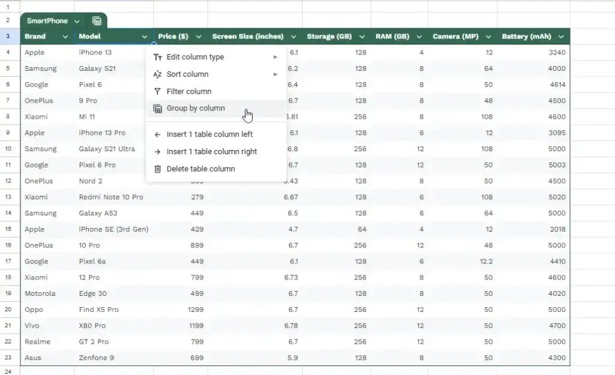
Task: Choose Insert 1 table column right
Action: click(x=216, y=152)
